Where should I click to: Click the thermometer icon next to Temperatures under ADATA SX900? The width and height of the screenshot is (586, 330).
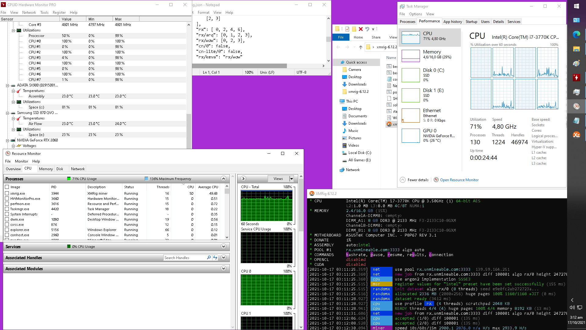coord(18,91)
